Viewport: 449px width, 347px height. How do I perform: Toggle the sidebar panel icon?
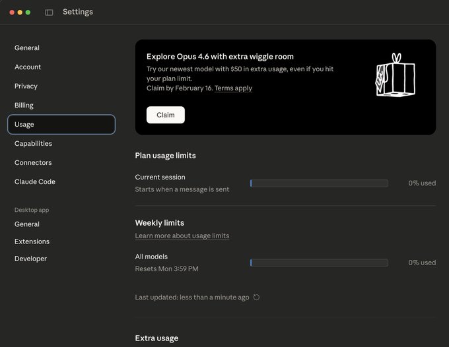point(49,13)
